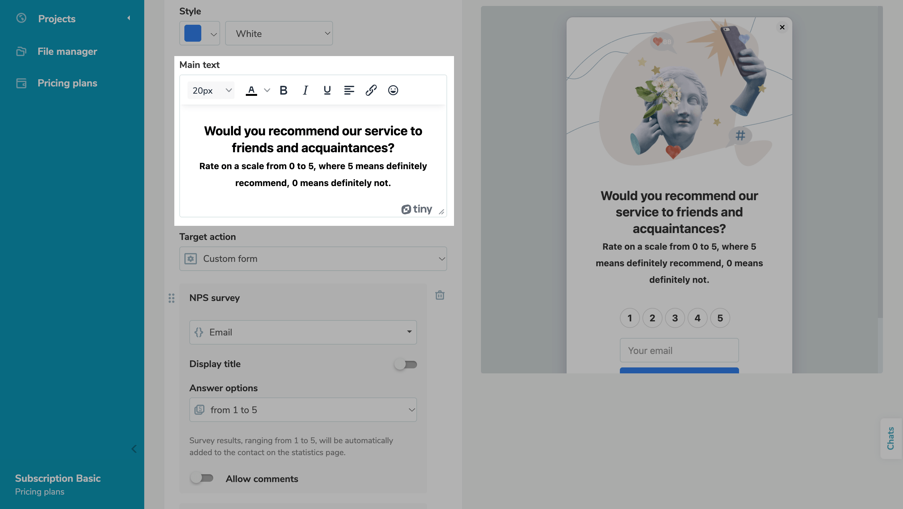Click the Your email input field

coord(679,350)
